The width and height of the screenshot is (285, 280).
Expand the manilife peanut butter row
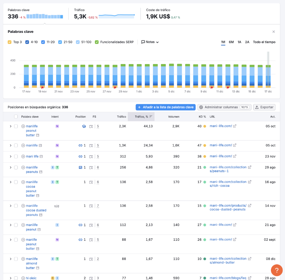(10, 126)
